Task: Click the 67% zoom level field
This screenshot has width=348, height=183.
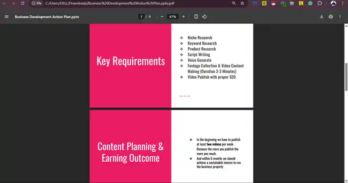Action: coord(173,16)
